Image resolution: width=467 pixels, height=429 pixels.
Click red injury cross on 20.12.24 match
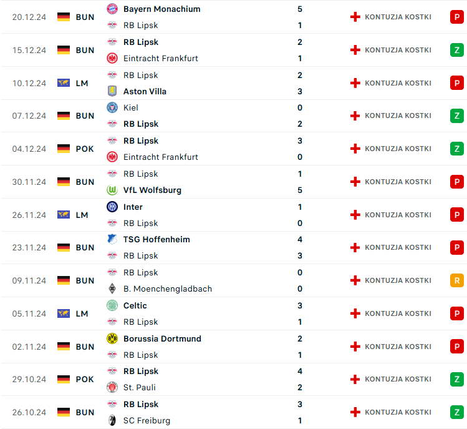pos(355,17)
